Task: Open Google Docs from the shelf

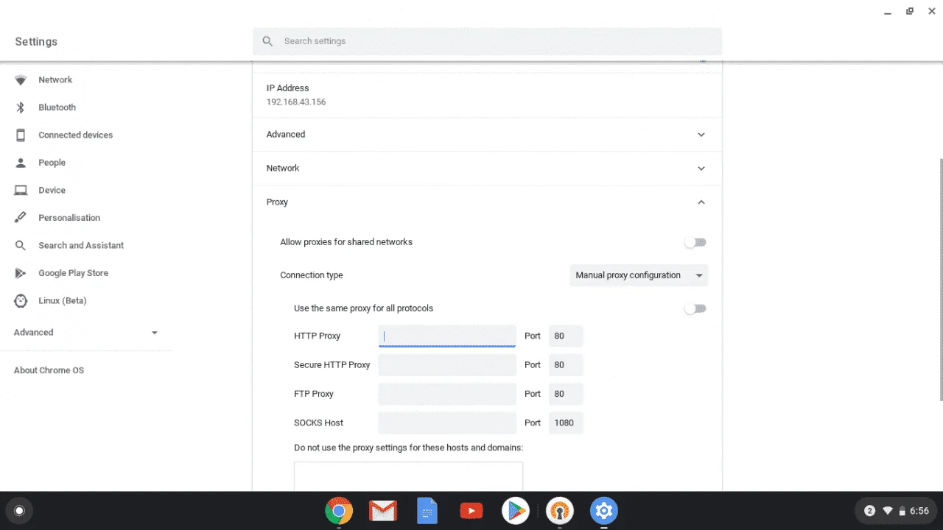Action: click(427, 511)
